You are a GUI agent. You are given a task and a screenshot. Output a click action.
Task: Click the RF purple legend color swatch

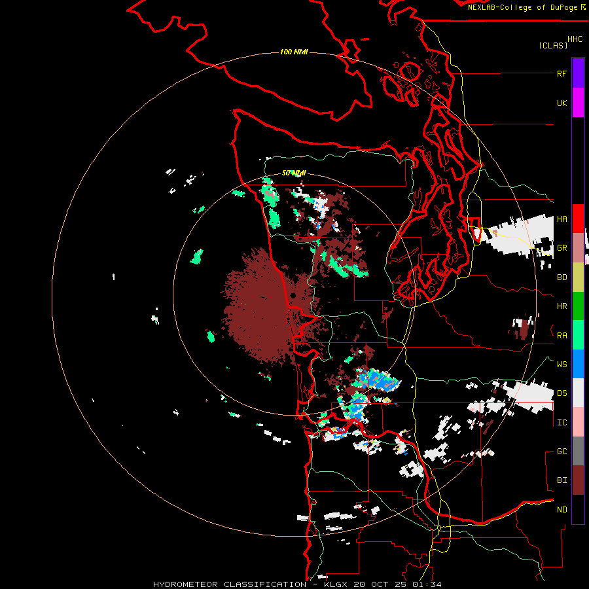pyautogui.click(x=578, y=73)
